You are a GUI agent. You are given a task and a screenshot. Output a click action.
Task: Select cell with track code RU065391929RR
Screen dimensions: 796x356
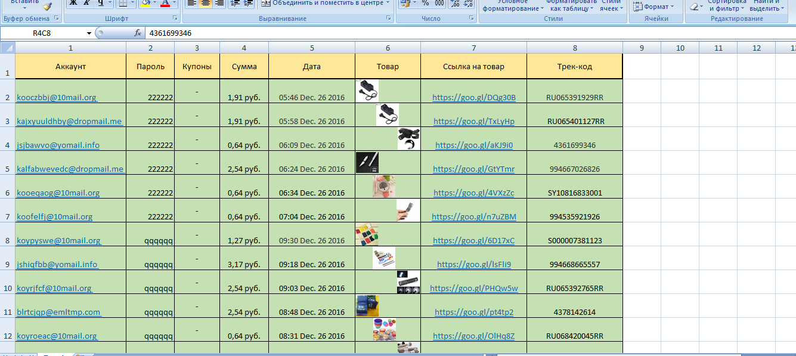point(575,91)
